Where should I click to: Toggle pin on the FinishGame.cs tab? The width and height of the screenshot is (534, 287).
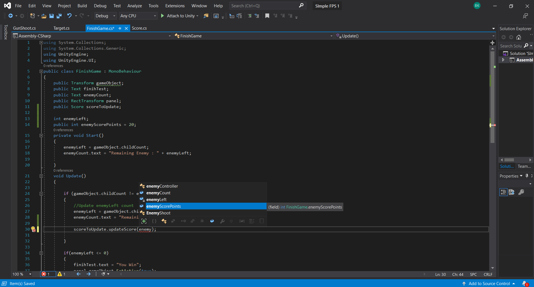point(120,28)
